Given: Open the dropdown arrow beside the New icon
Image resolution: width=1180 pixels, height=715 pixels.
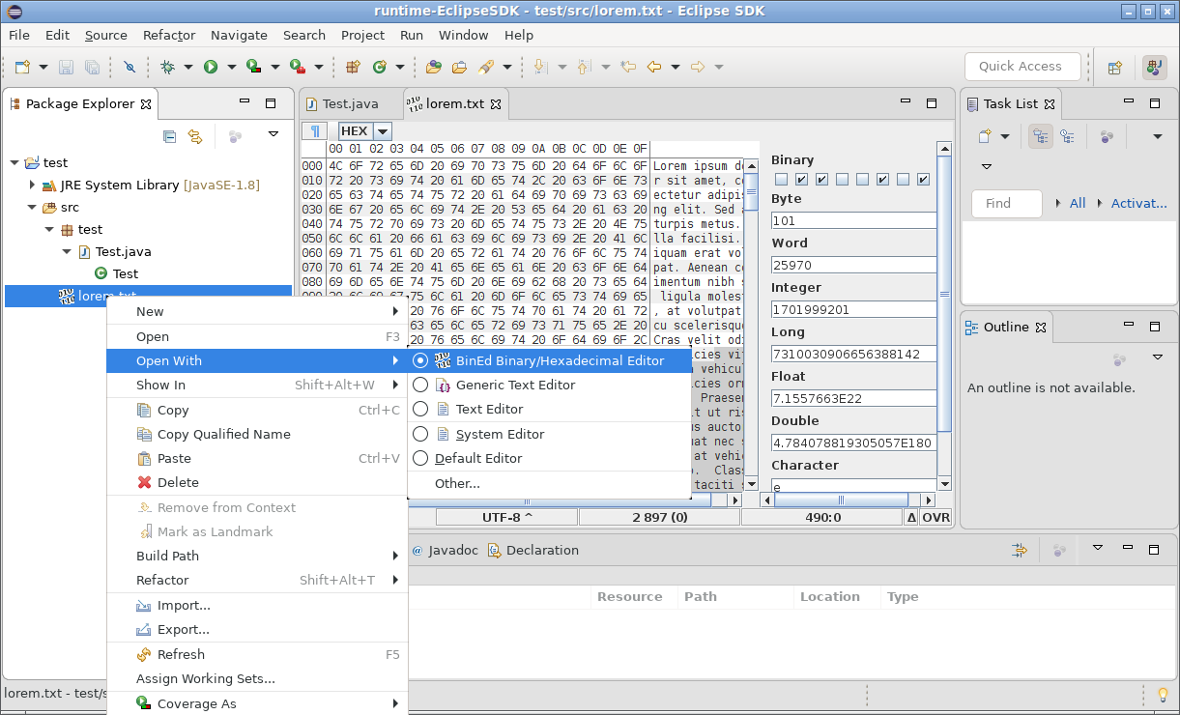Looking at the screenshot, I should [43, 67].
